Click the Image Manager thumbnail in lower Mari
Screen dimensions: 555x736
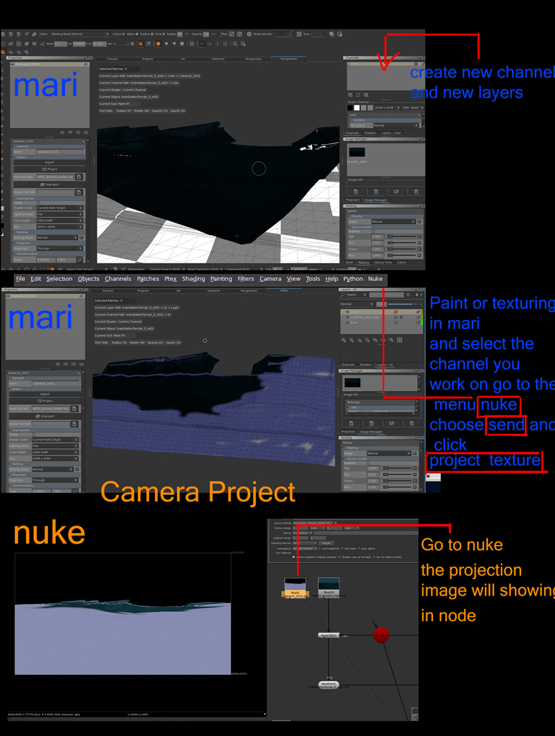tap(352, 382)
